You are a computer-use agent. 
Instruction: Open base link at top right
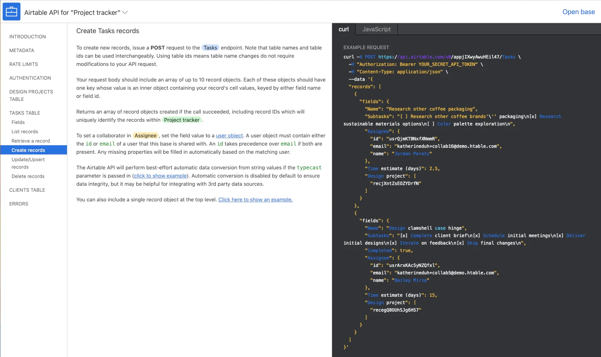point(578,12)
